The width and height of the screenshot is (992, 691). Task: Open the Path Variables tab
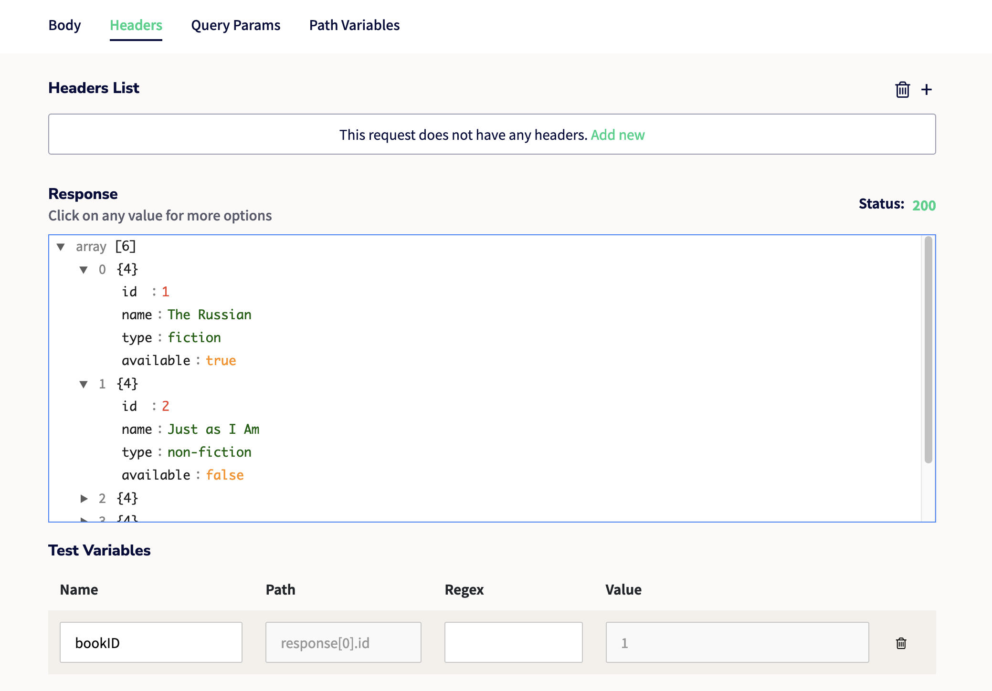(354, 25)
